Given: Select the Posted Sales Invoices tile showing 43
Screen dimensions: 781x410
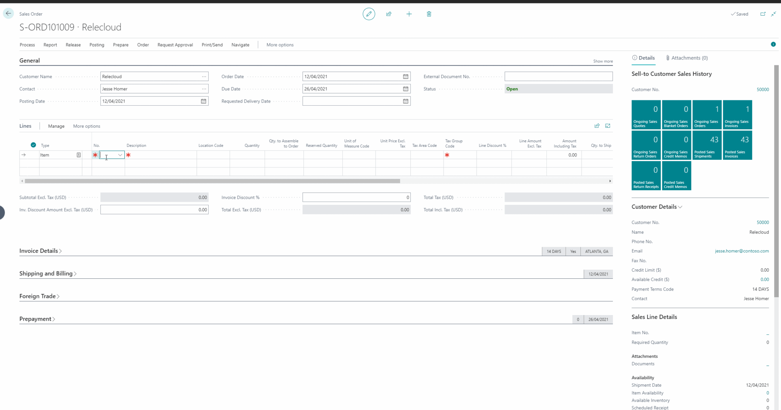Looking at the screenshot, I should point(737,145).
